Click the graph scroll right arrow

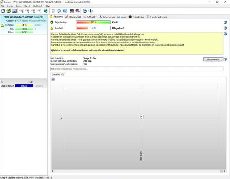[225, 171]
